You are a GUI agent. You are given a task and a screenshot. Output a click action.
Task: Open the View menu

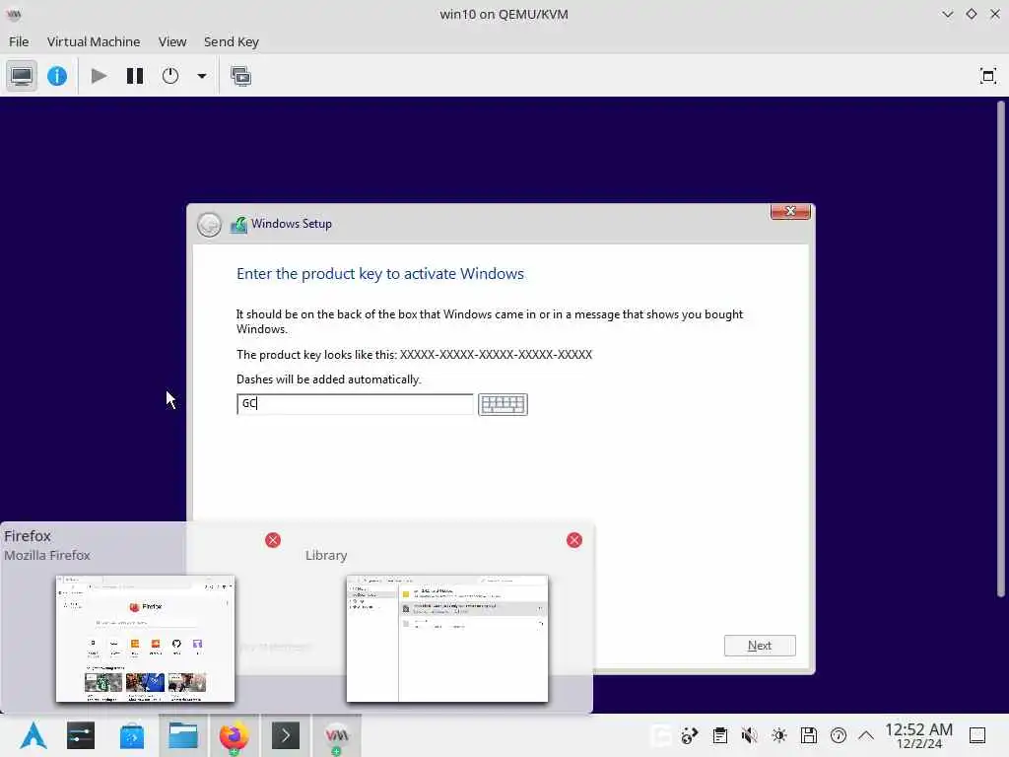(172, 41)
